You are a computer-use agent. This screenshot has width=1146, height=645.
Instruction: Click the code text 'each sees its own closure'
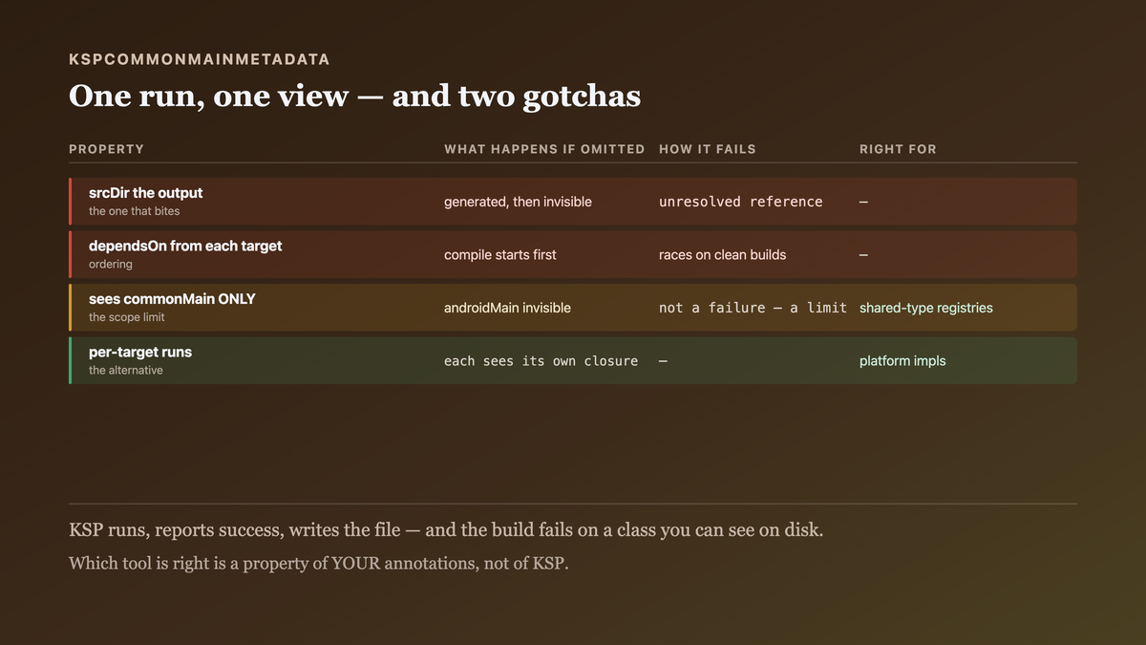click(541, 361)
